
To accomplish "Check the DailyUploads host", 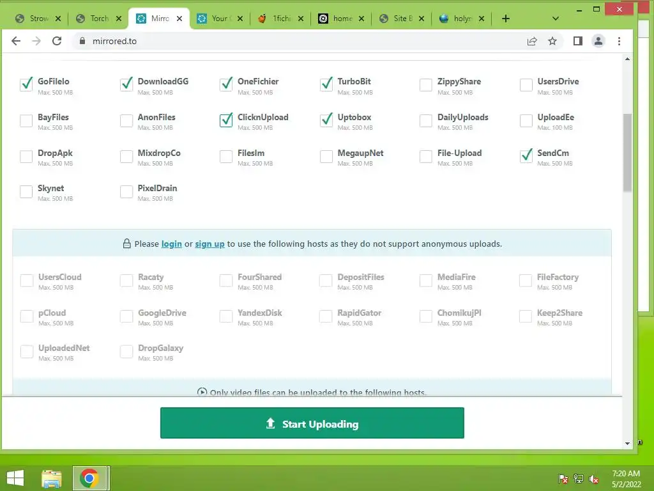I will coord(426,121).
